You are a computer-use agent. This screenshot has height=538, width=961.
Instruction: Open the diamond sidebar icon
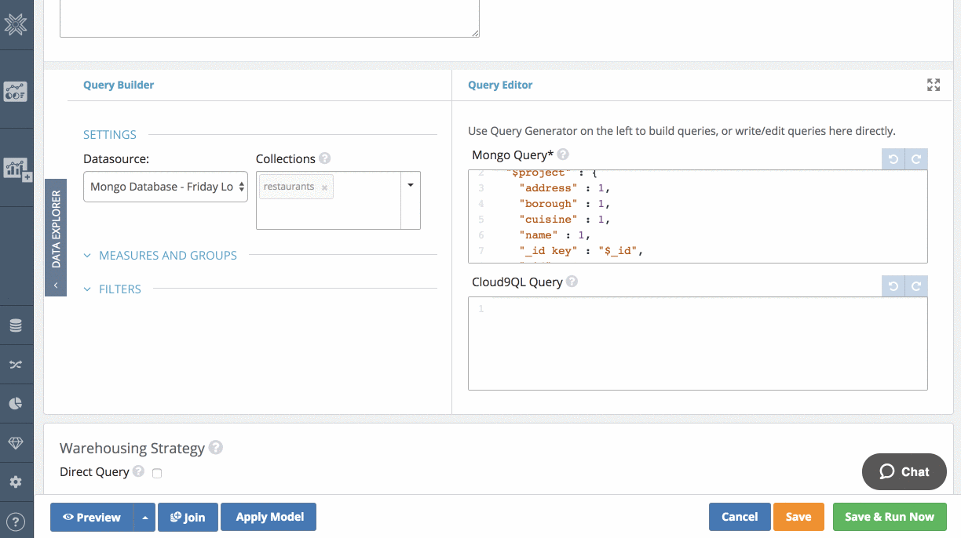click(x=16, y=443)
